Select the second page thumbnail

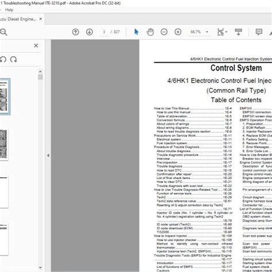pyautogui.click(x=4, y=144)
